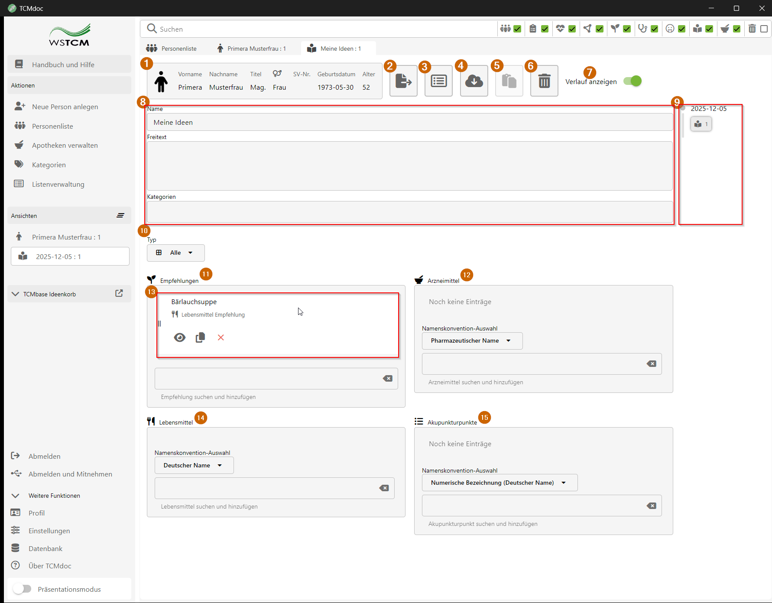The image size is (772, 603).
Task: Click Neue Person anlegen in sidebar
Action: (x=65, y=107)
